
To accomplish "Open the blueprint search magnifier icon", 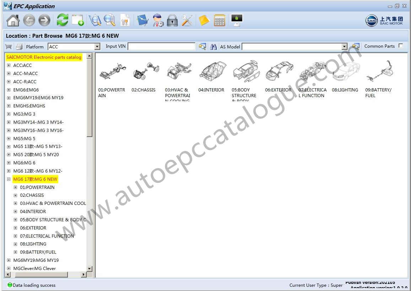I will click(95, 20).
